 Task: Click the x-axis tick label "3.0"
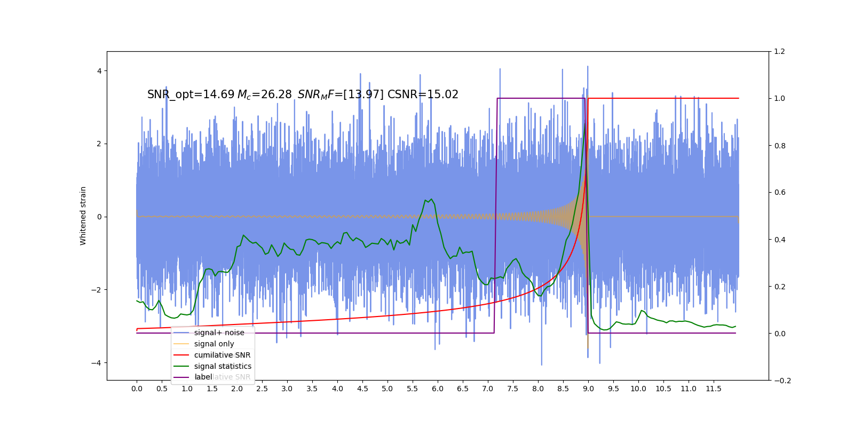coord(287,389)
